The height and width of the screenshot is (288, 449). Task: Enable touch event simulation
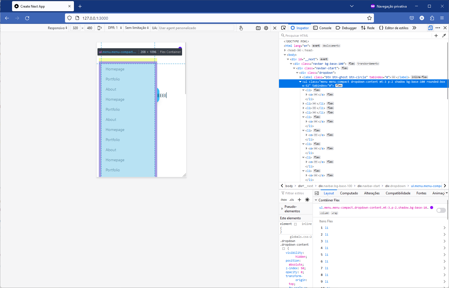[x=241, y=28]
